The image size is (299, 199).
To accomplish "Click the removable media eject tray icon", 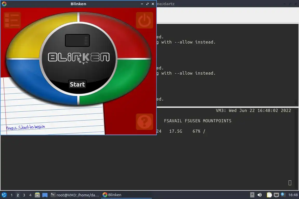I will pos(252,195).
